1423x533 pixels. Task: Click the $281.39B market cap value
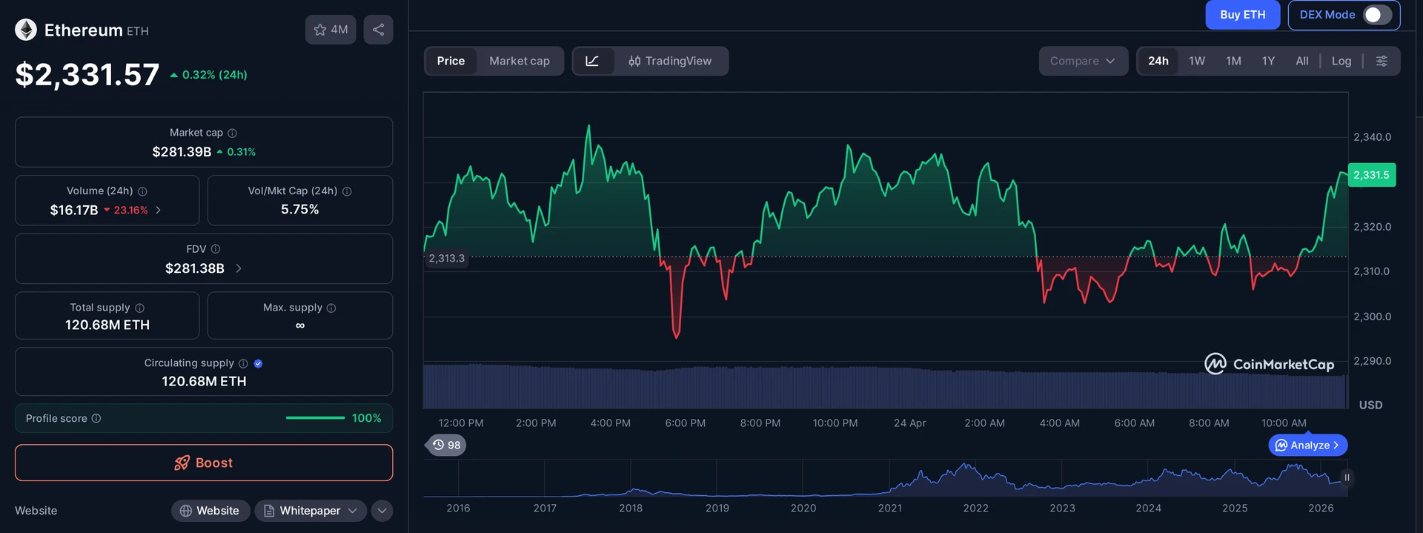182,152
